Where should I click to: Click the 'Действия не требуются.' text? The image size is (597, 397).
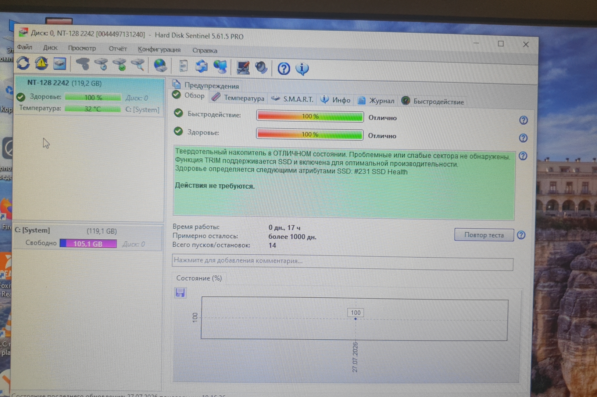click(x=215, y=186)
